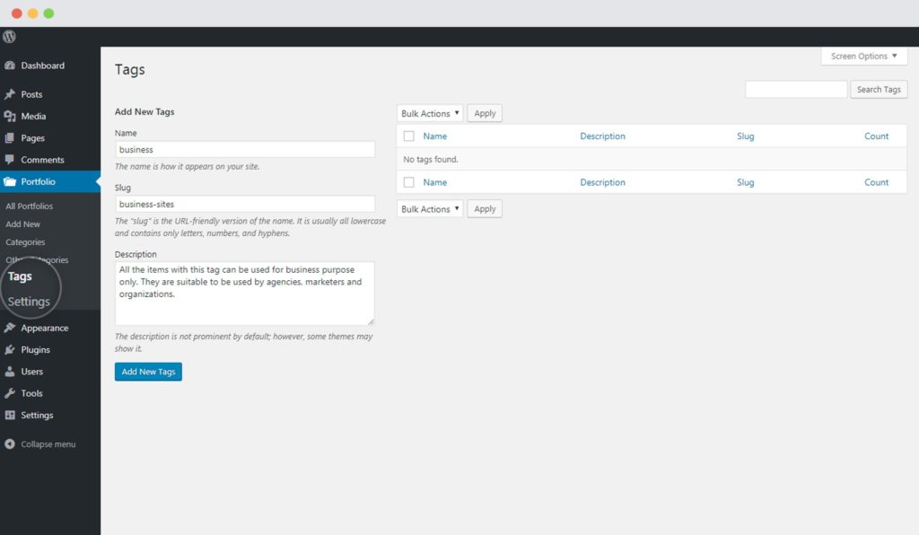Expand the Screen Options panel

(x=864, y=57)
